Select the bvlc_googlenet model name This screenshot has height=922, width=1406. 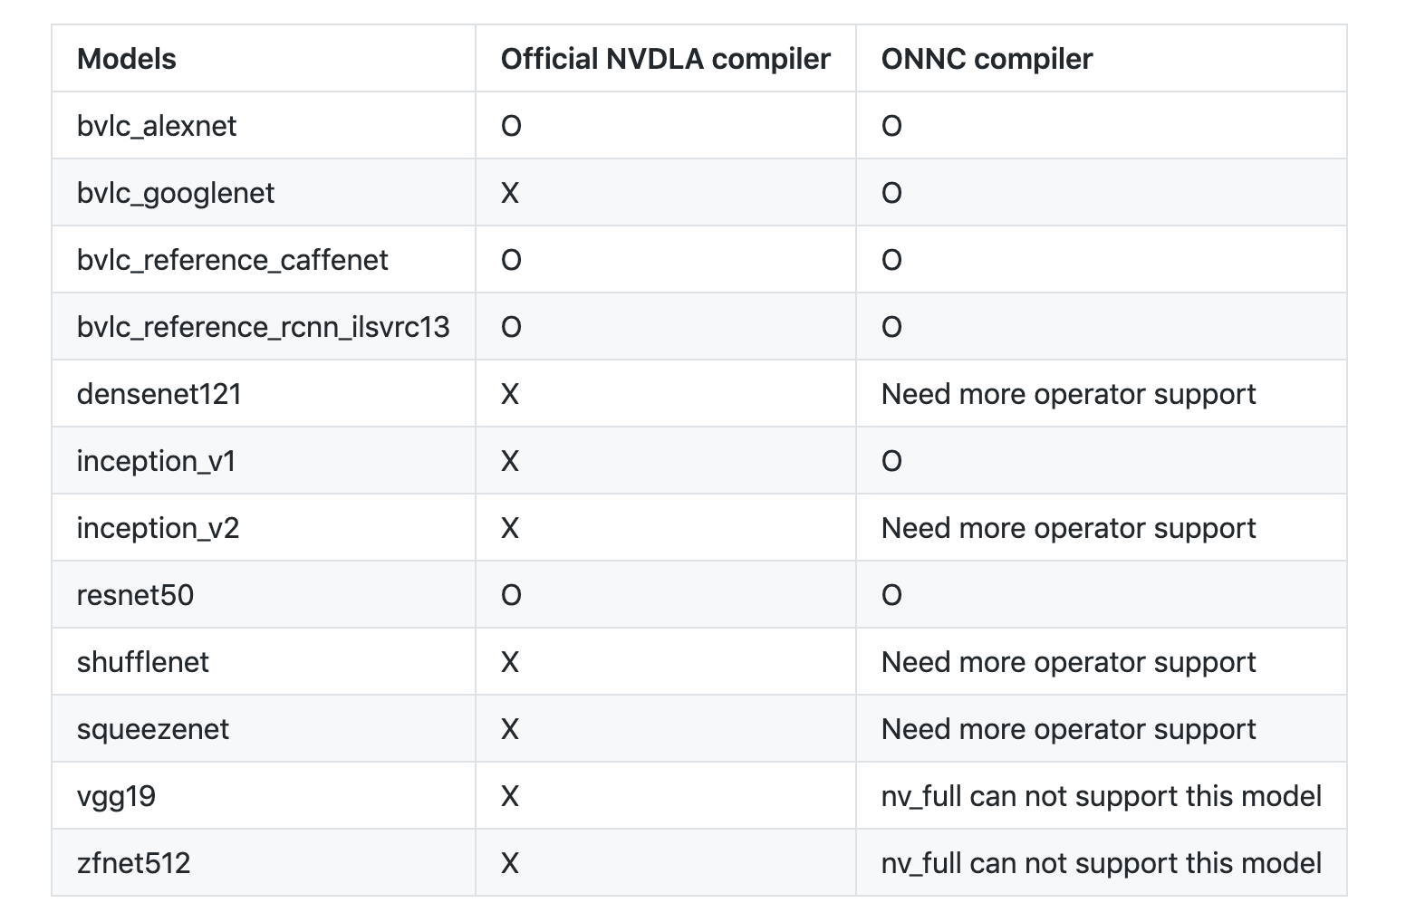[x=176, y=193]
